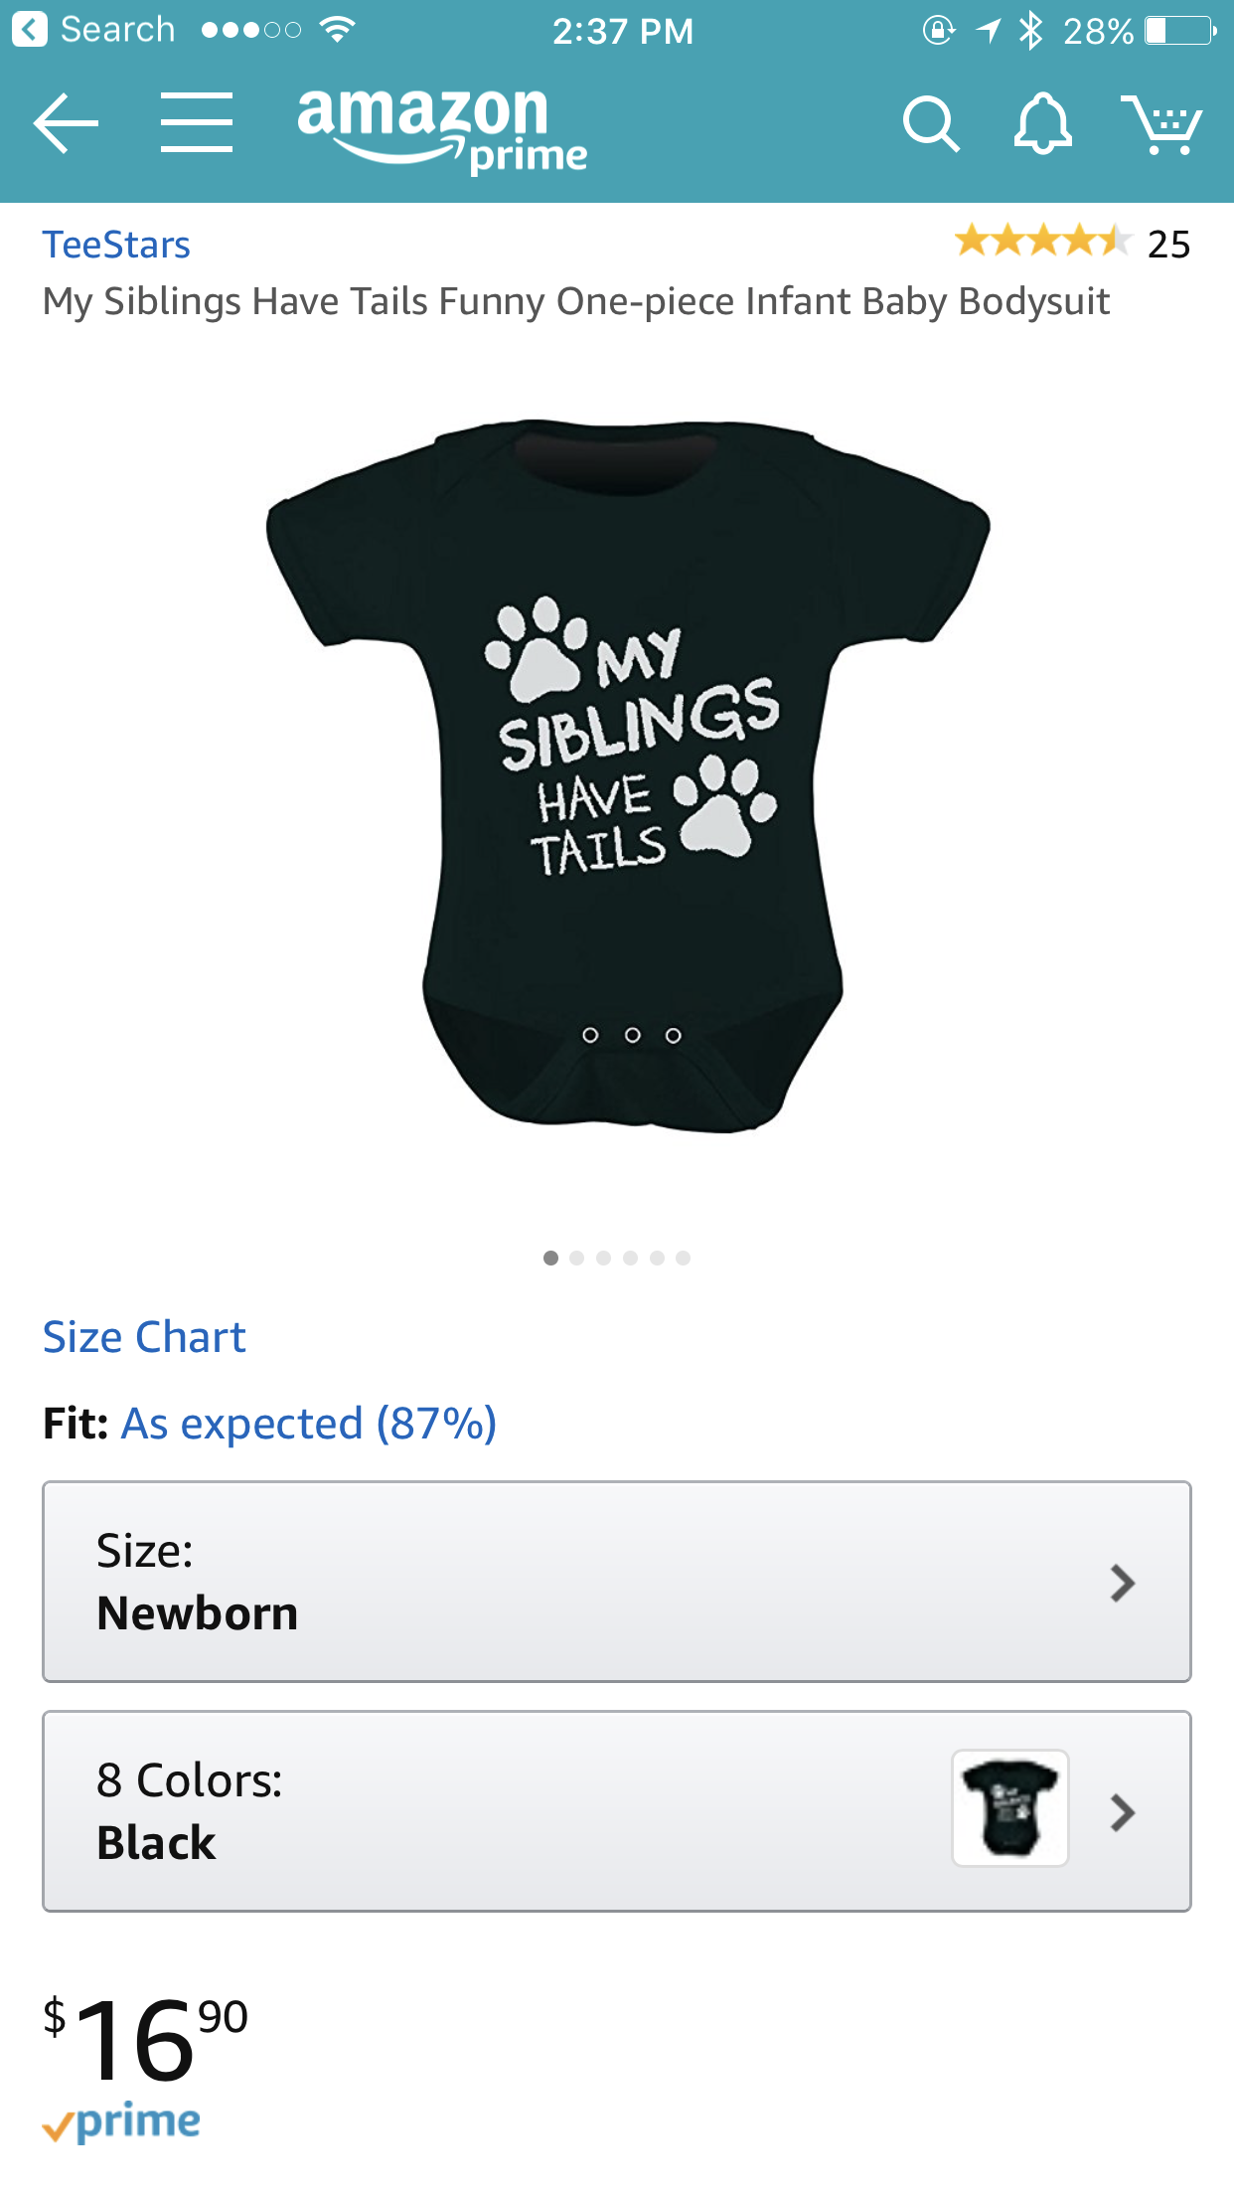Tap the Prime badge below the price

(x=121, y=2123)
